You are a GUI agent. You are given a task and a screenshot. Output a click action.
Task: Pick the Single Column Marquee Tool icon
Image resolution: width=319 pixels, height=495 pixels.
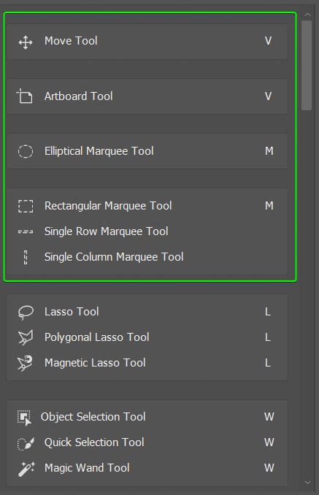coord(26,257)
